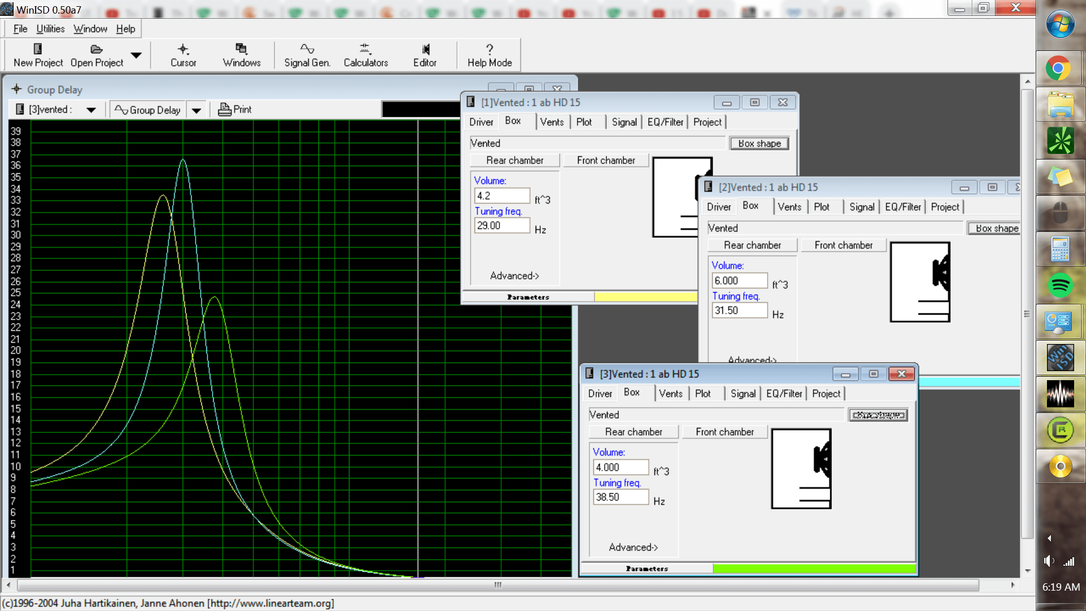Click the New Project toolbar icon
1086x611 pixels.
click(x=38, y=55)
